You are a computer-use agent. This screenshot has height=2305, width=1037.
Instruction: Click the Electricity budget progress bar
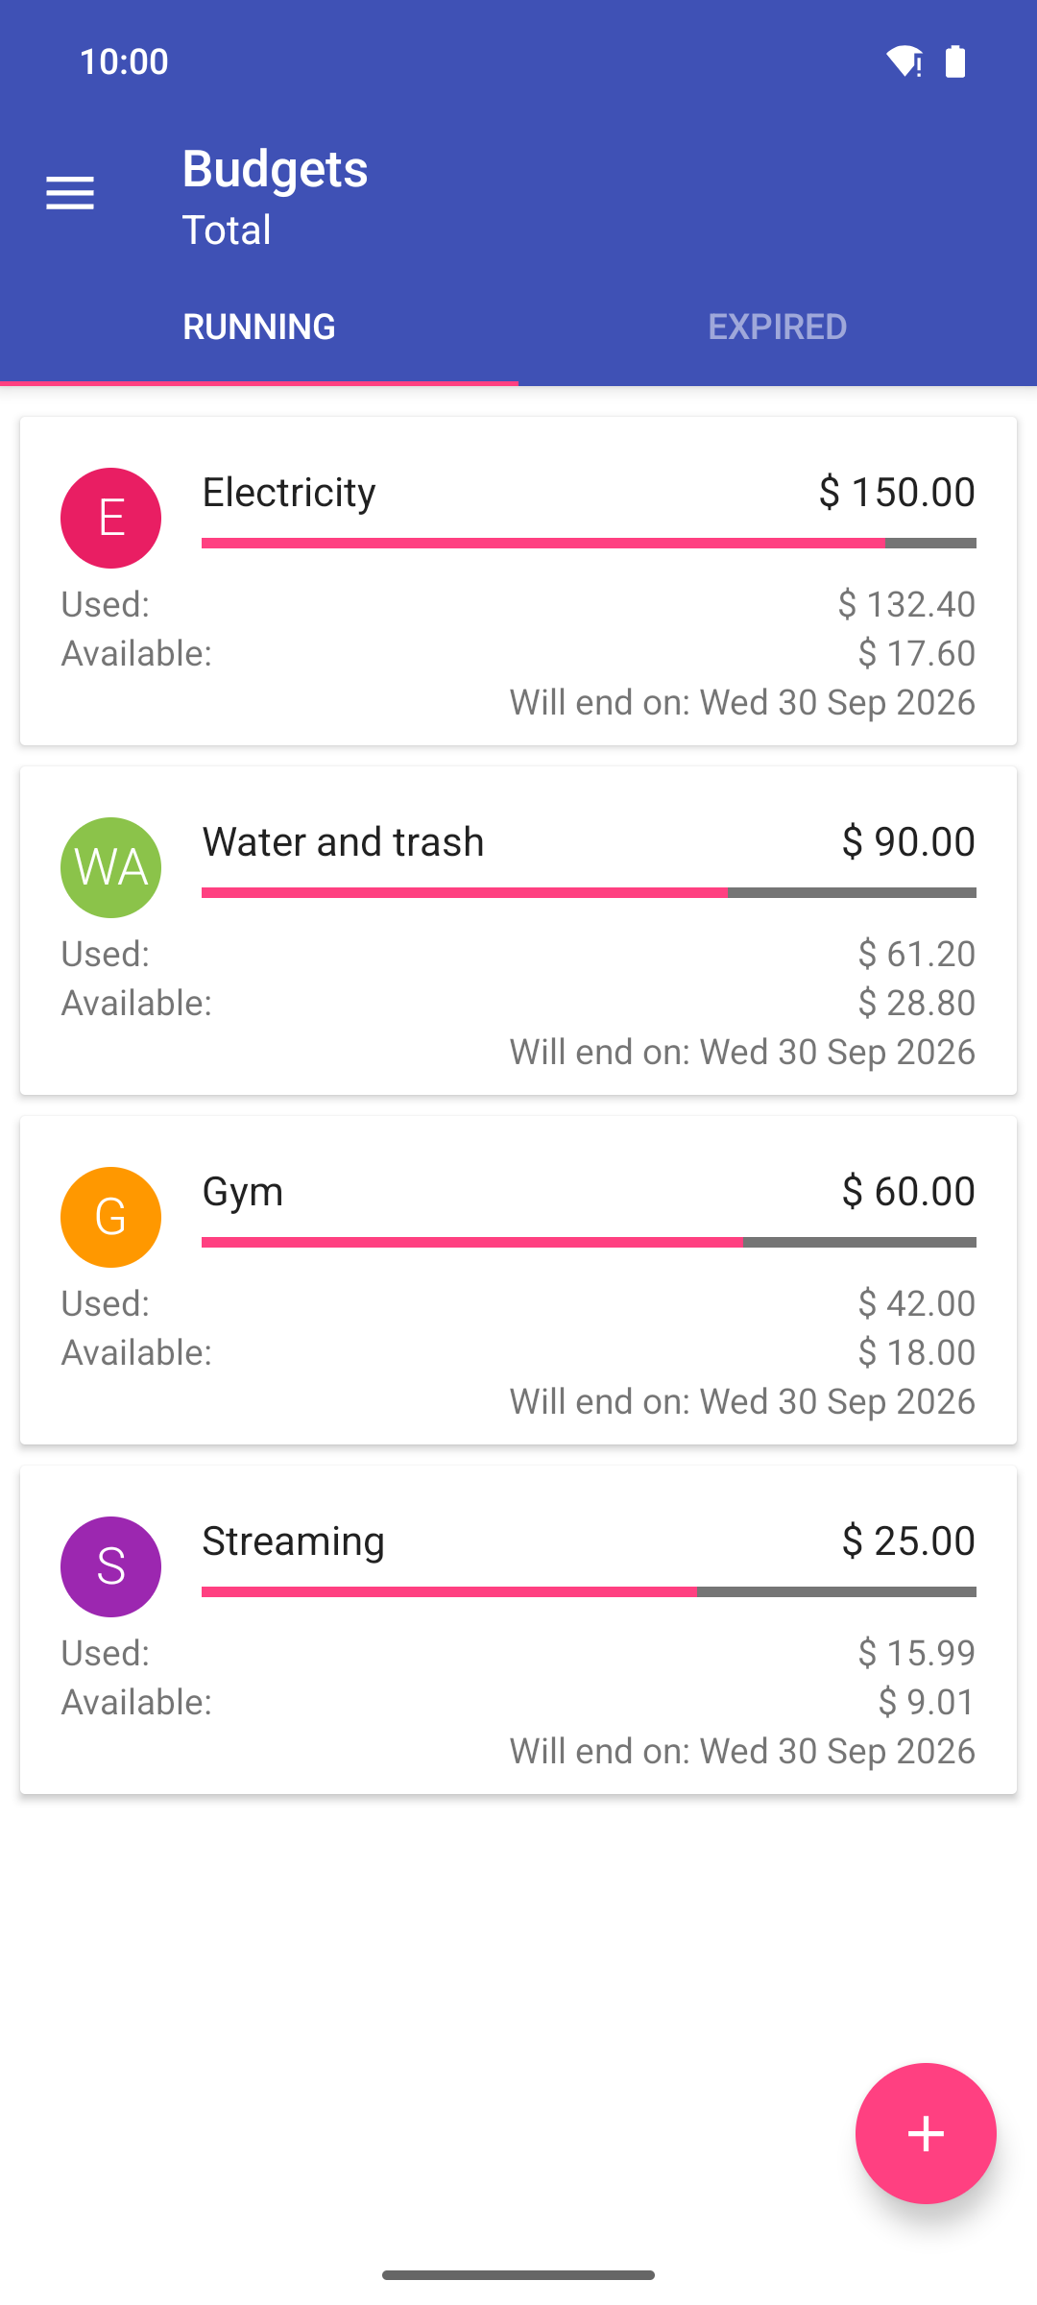pos(589,544)
